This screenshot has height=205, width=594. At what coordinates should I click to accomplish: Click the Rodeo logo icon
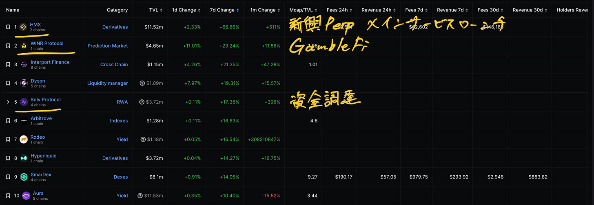coord(24,140)
